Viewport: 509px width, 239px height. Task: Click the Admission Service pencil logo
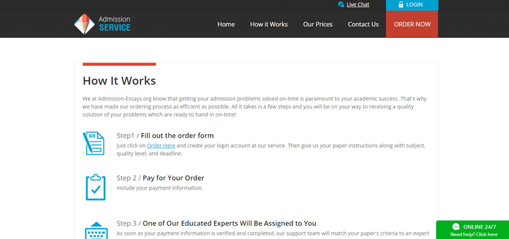click(x=84, y=24)
